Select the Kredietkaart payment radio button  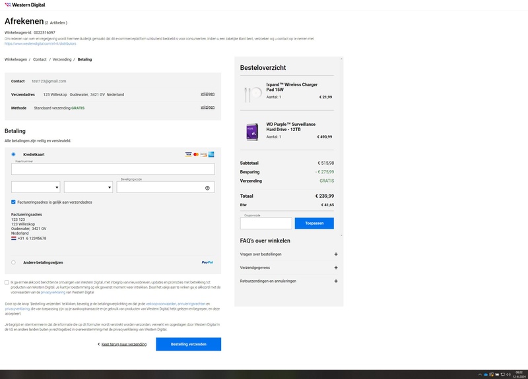pyautogui.click(x=13, y=154)
